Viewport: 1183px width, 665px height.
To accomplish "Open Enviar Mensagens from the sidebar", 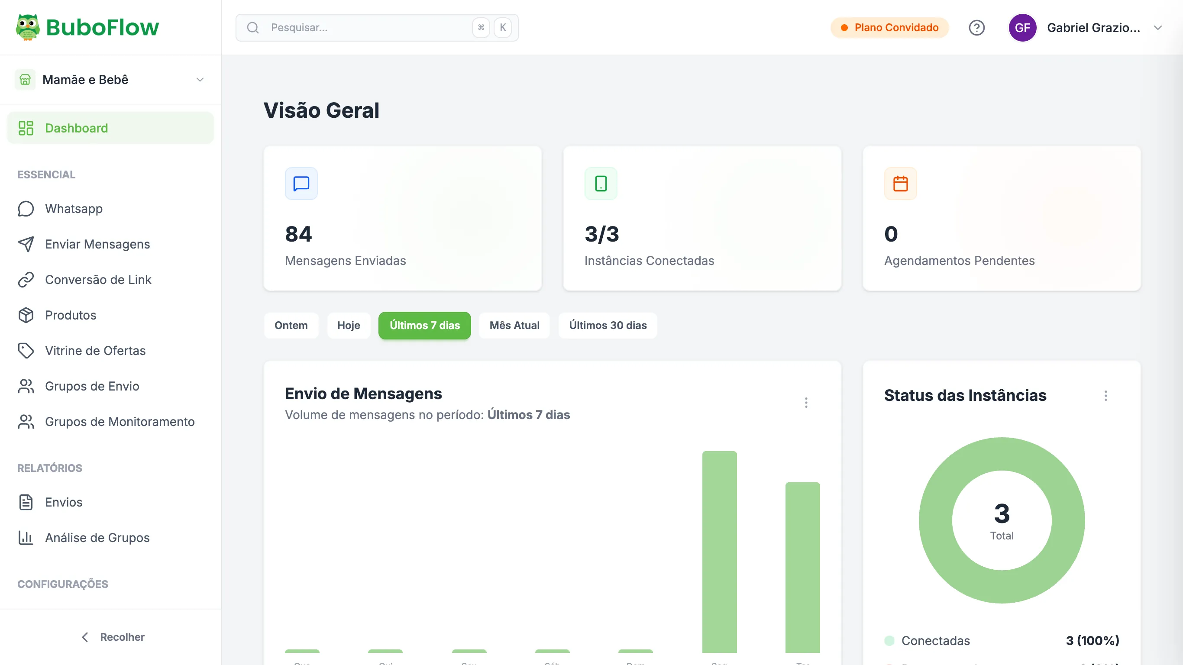I will tap(97, 244).
